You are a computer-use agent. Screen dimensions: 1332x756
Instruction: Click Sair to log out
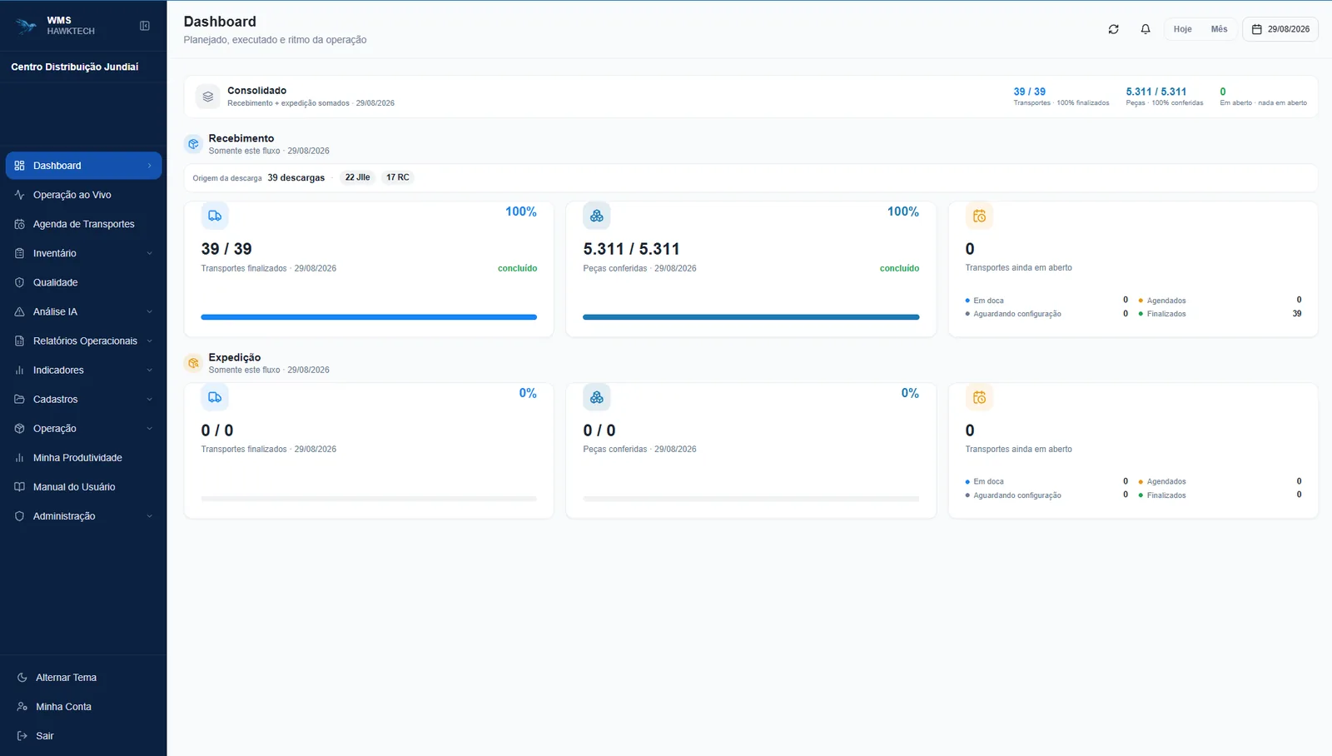(83, 736)
